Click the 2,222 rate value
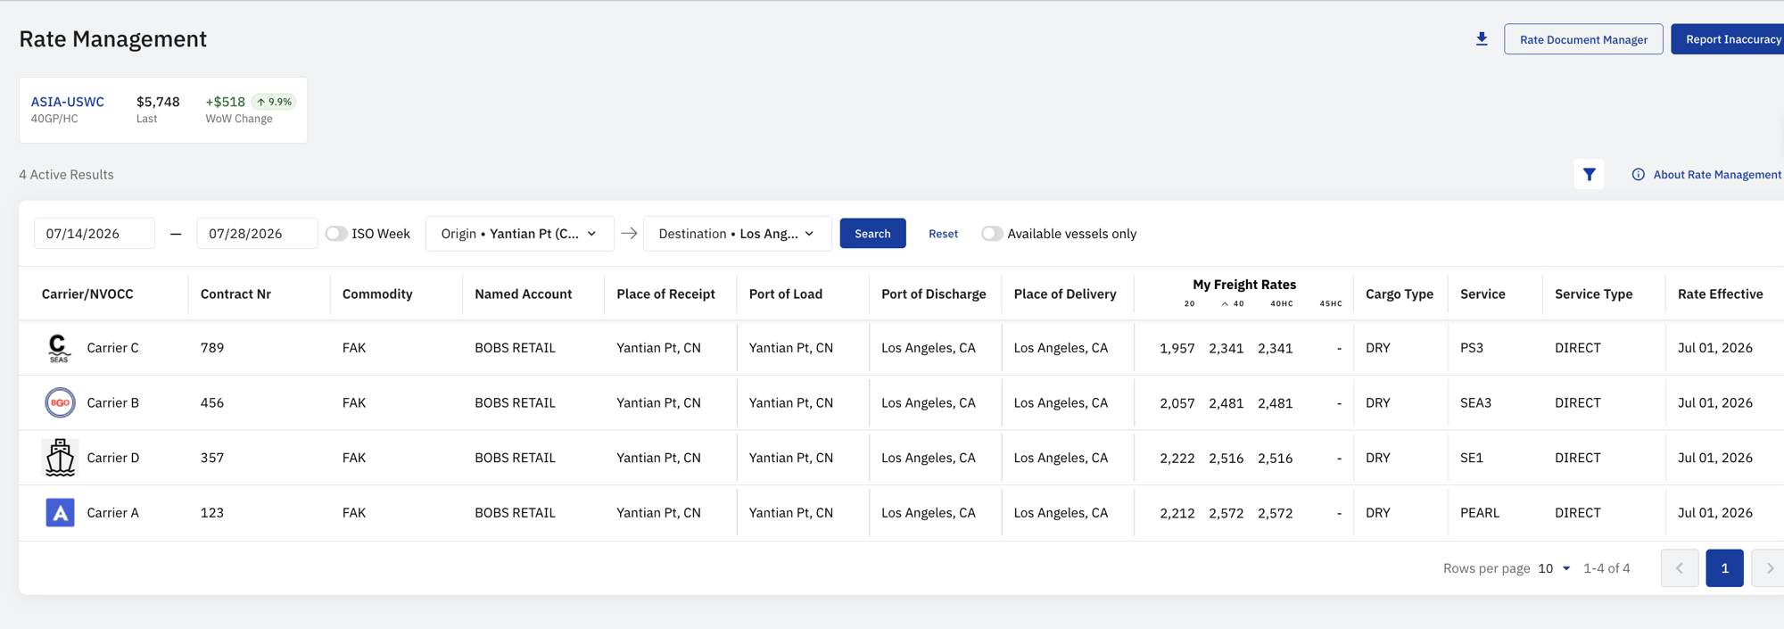The image size is (1784, 629). (1177, 459)
